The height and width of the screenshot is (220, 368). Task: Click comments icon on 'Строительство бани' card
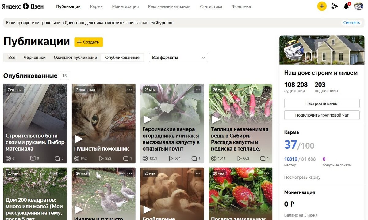coord(57,158)
